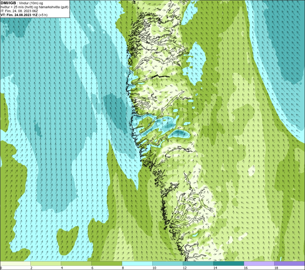Click the 16–18 m/s light purple color swatch
Screen dimensions: 305x270
click(x=259, y=263)
